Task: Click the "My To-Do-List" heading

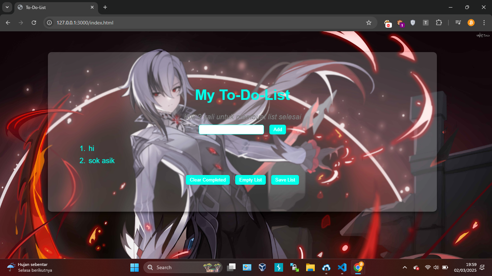Action: click(x=242, y=95)
